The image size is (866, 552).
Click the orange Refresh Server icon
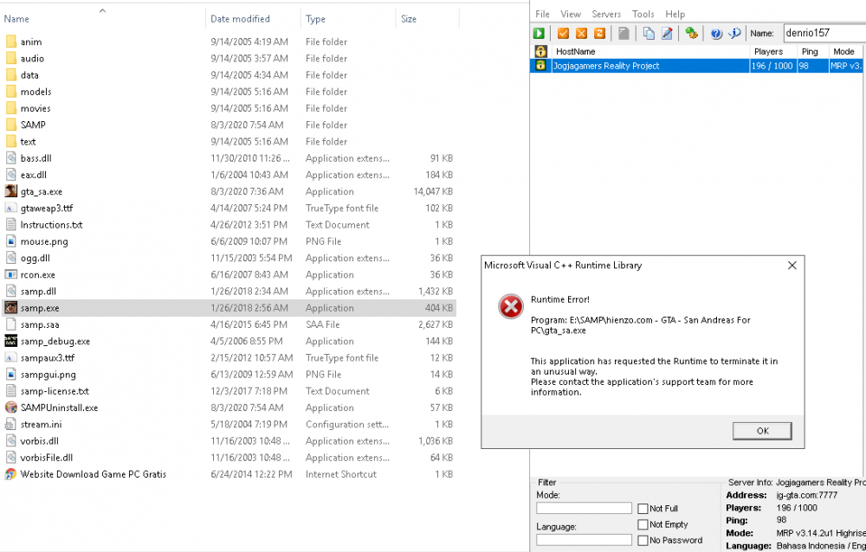tap(600, 34)
